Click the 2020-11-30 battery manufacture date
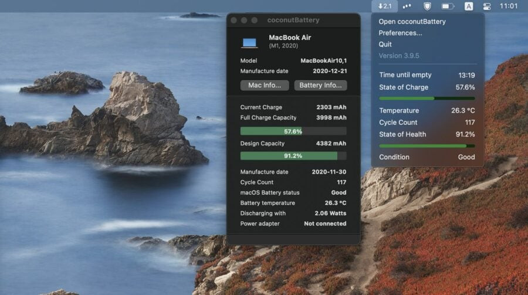 329,172
